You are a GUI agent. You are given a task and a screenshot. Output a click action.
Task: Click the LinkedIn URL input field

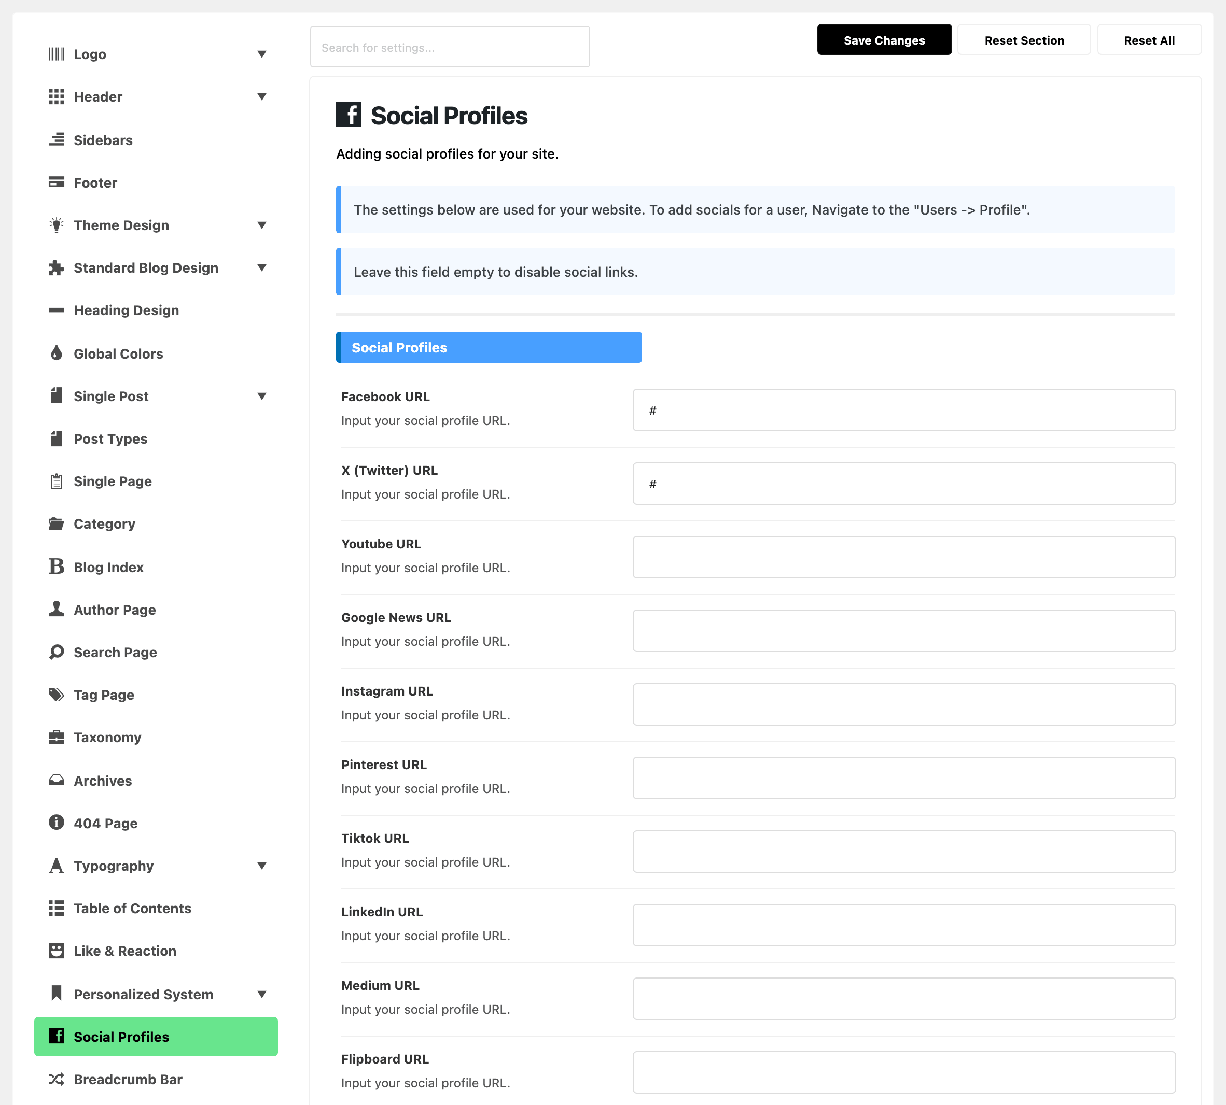point(904,925)
